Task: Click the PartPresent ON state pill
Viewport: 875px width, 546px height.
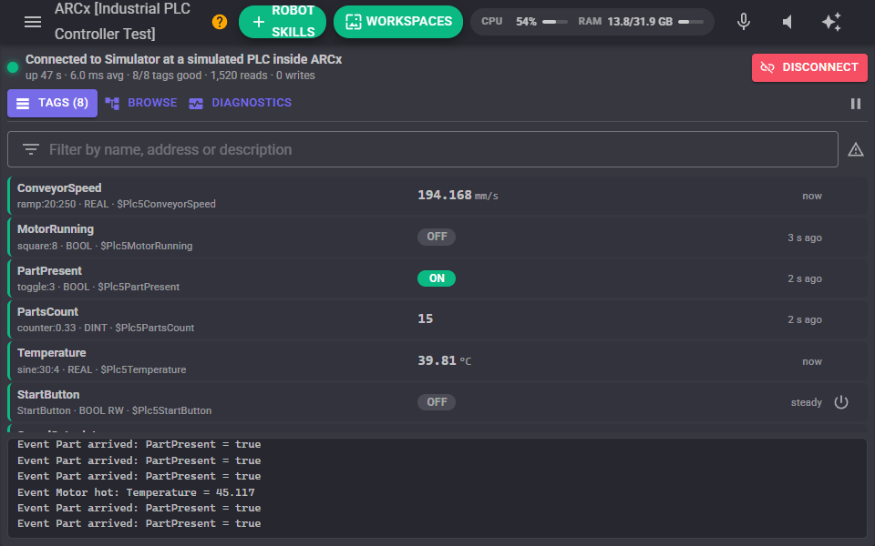Action: coord(437,278)
